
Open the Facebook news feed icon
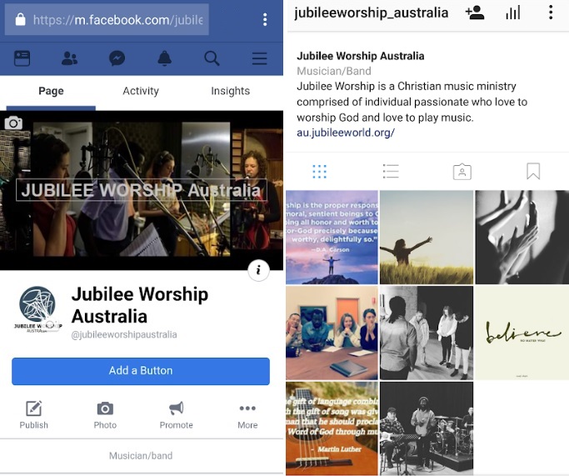(x=22, y=58)
